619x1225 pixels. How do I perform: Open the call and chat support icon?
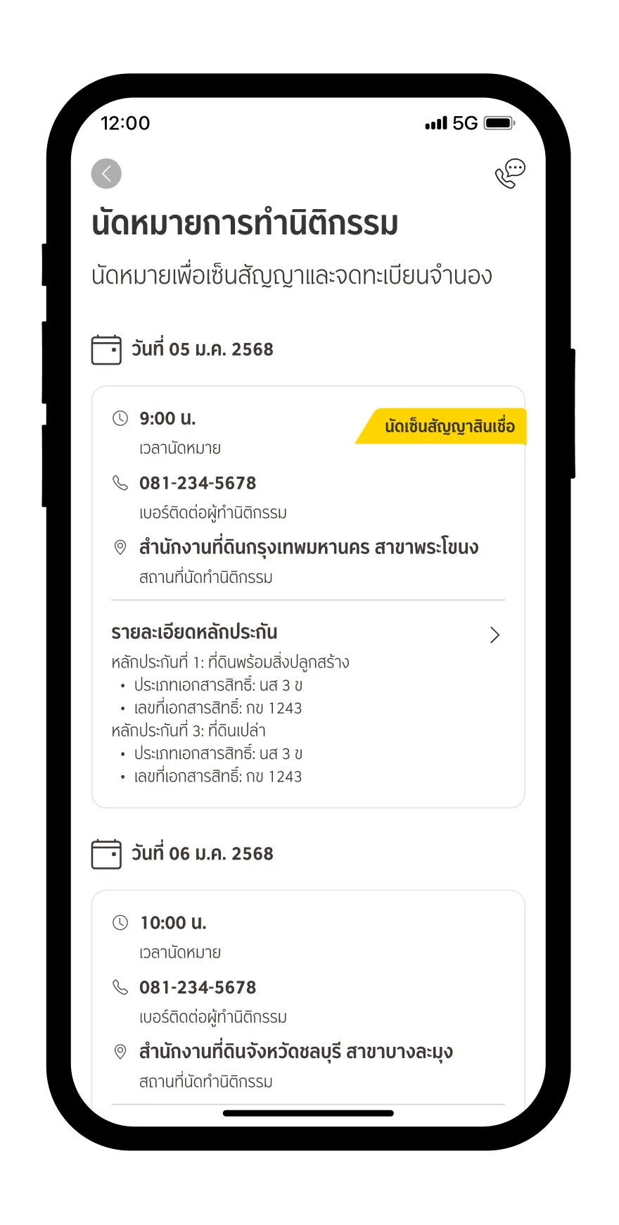point(510,174)
